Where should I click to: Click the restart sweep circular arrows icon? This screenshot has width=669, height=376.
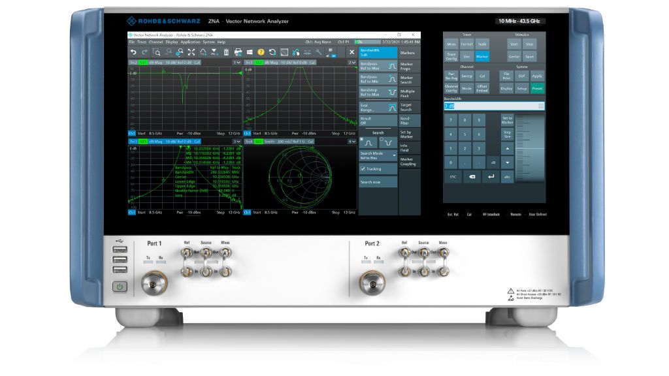[x=272, y=52]
